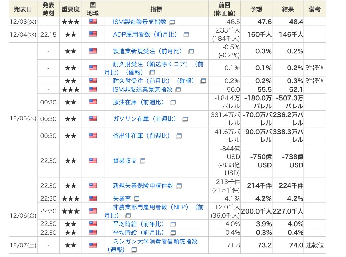346x257 pixels.
Task: Click popup window icon beside ISM製造業景気指数
Action: 172,22
